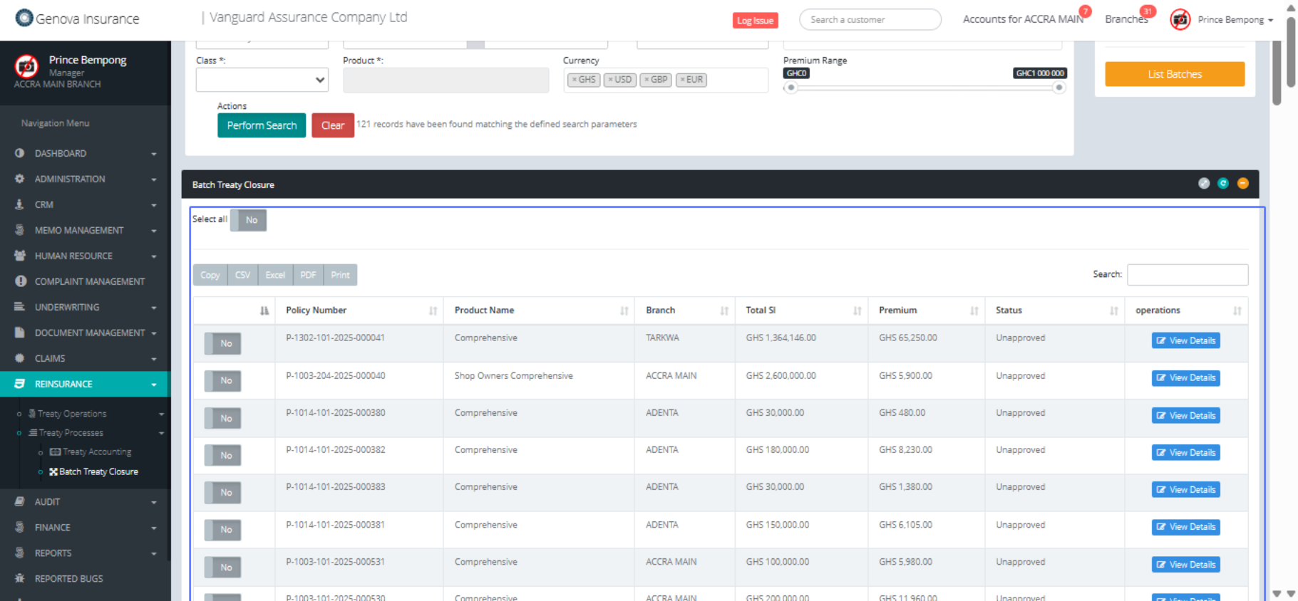
Task: Click the Perform Search button
Action: coord(262,125)
